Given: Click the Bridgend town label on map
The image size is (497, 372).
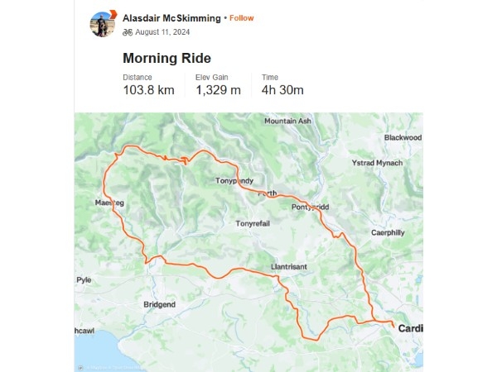Looking at the screenshot, I should click(159, 304).
